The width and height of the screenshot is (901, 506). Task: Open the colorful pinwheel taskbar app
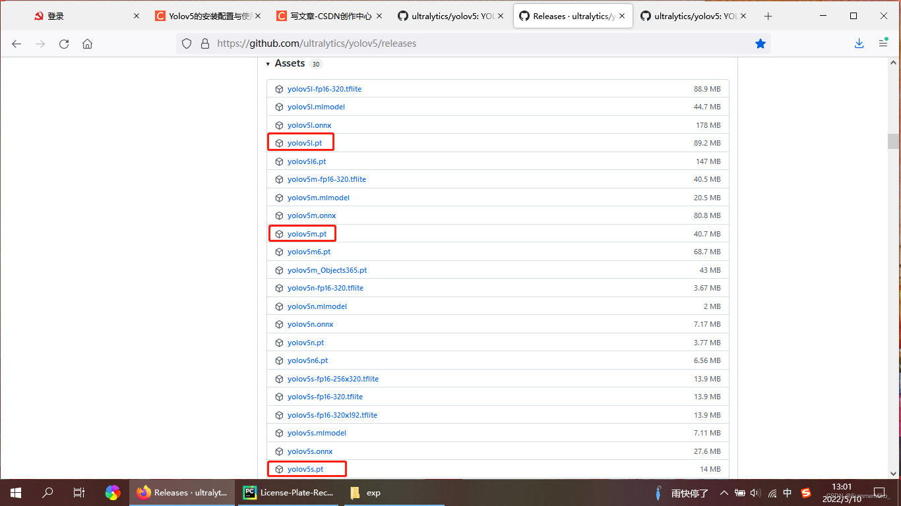click(113, 492)
